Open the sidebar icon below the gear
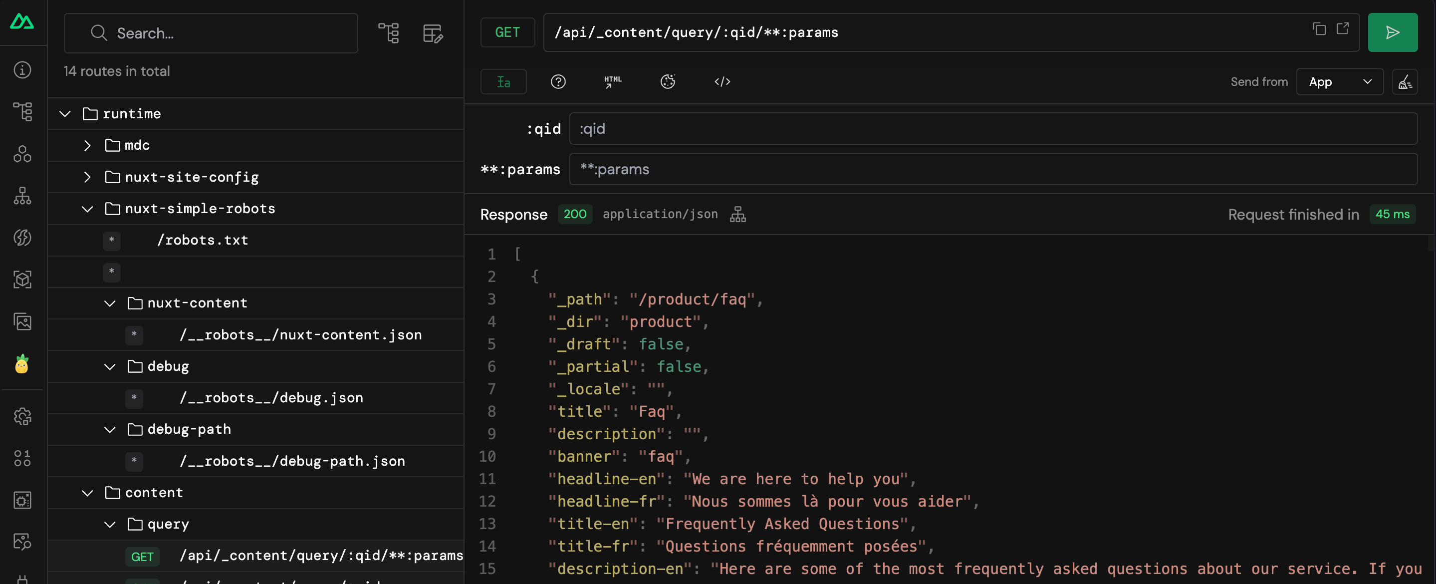Viewport: 1436px width, 584px height. 22,458
